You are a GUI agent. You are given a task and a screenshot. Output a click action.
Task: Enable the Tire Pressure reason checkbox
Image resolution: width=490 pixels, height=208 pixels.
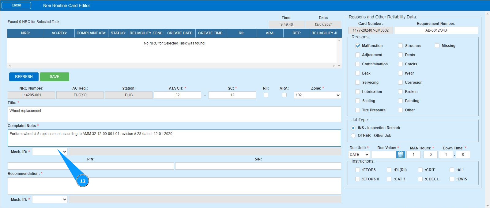(x=357, y=110)
